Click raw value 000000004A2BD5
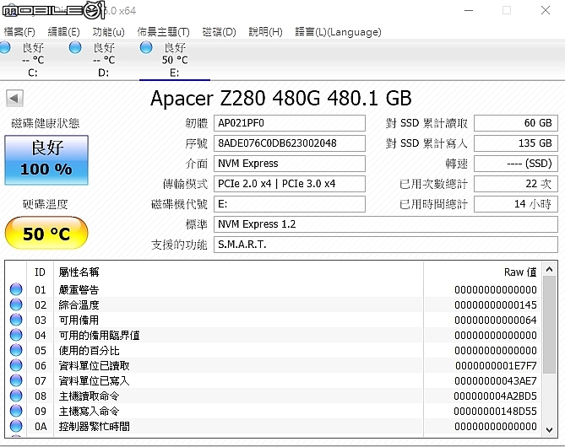Screen dimensions: 565x447 click(495, 396)
